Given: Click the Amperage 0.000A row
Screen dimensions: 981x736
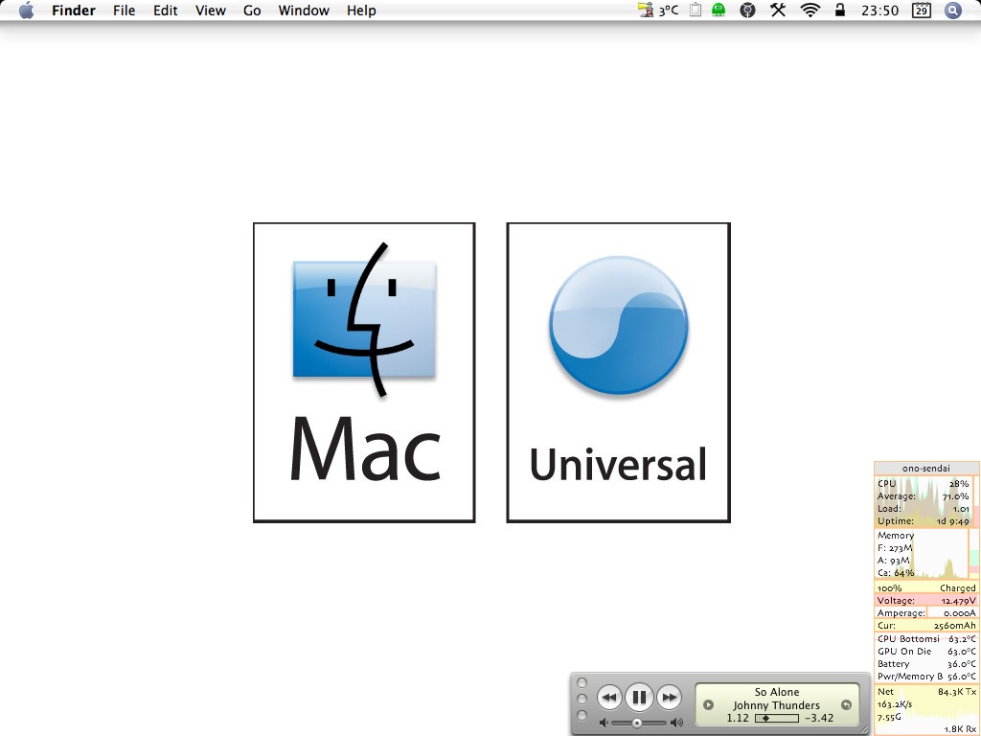Looking at the screenshot, I should click(926, 613).
